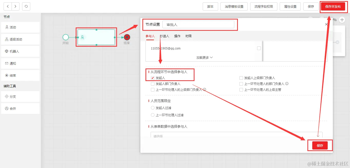The height and width of the screenshot is (168, 350).
Task: Zoom in with the plus icon on canvas
Action: point(342,19)
